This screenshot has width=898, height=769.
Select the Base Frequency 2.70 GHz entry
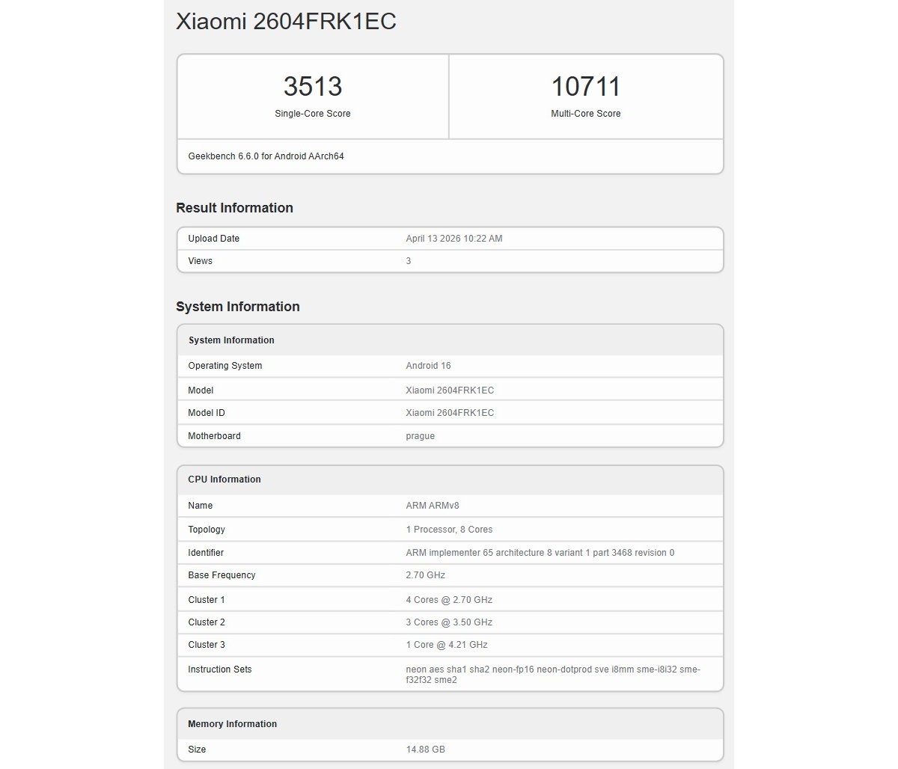point(424,575)
